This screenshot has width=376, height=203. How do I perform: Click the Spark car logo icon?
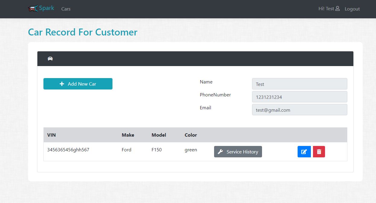[33, 8]
